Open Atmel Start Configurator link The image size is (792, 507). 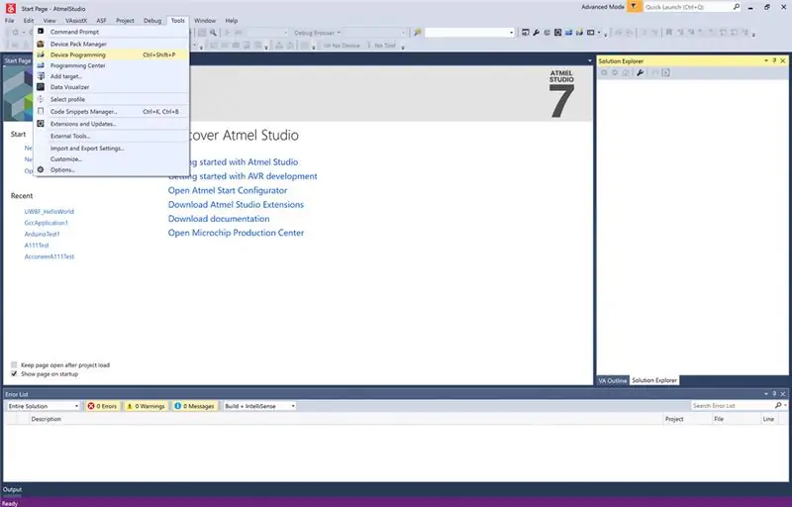[228, 190]
